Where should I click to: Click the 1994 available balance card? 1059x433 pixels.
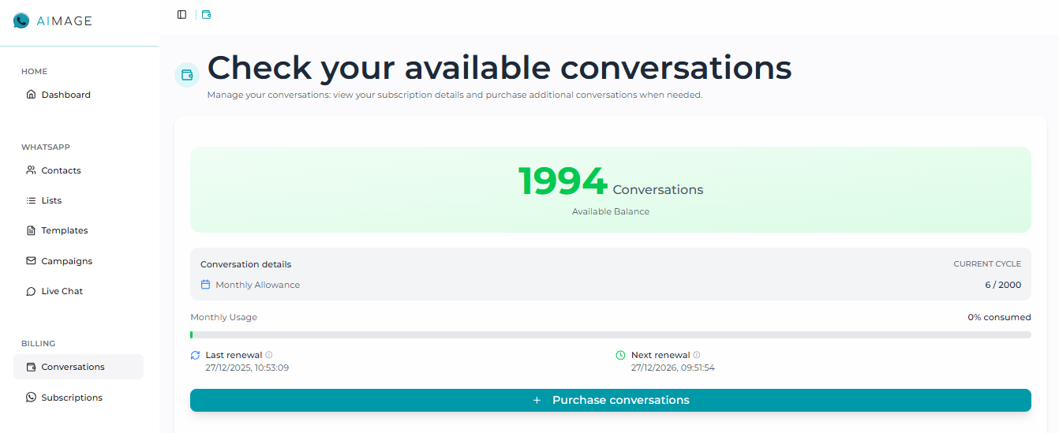pos(610,189)
